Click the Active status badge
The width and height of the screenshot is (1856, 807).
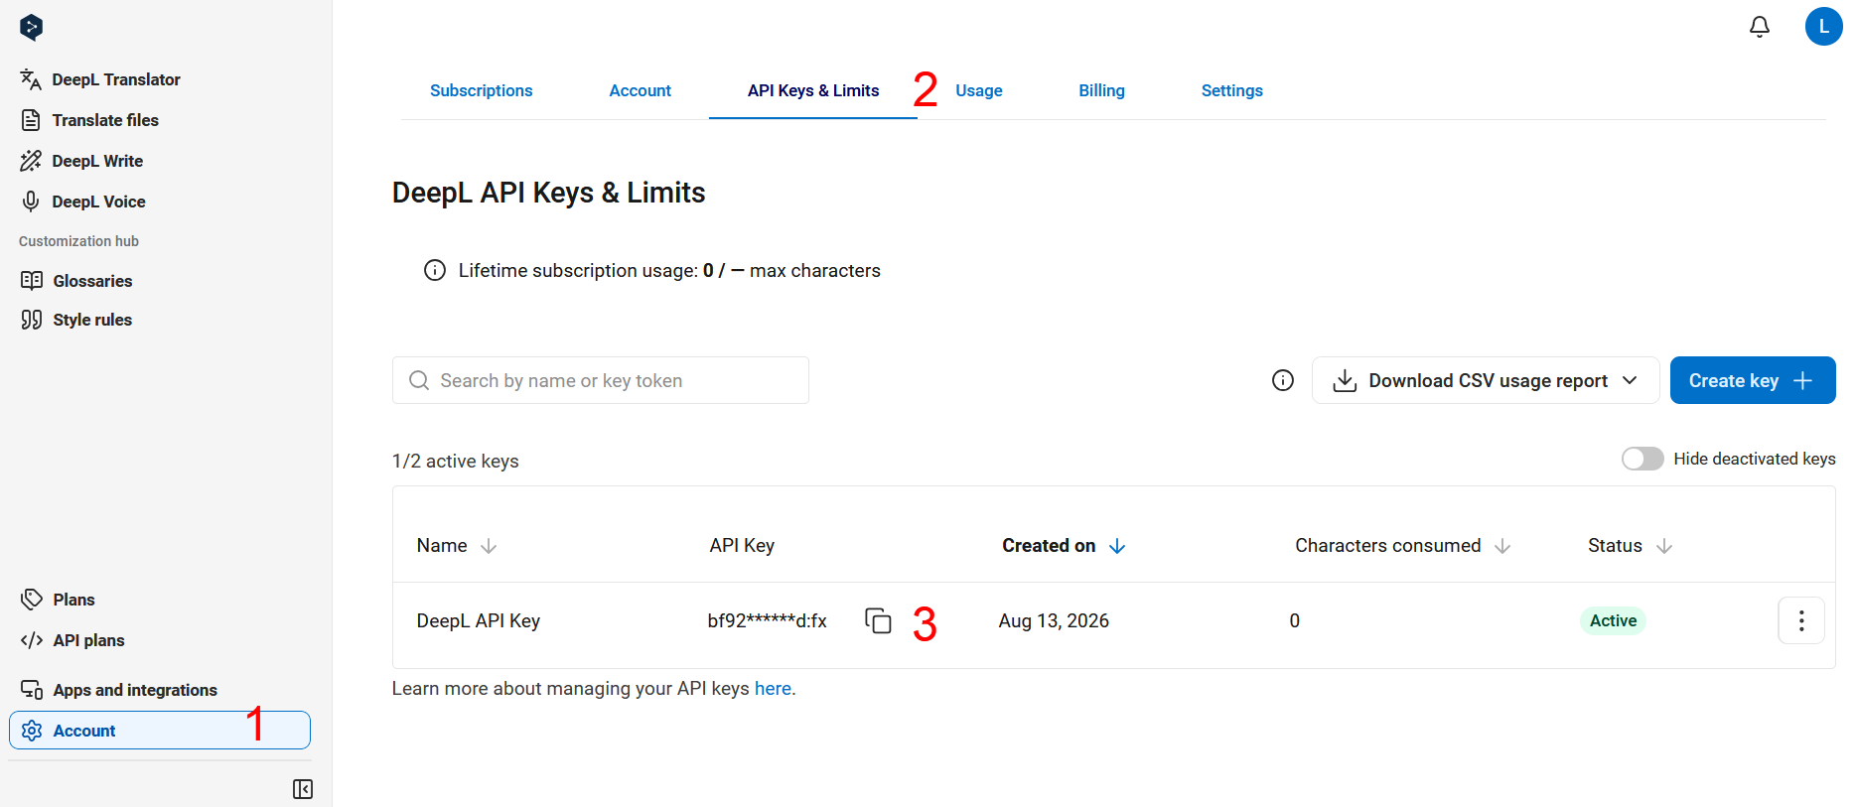[1613, 620]
